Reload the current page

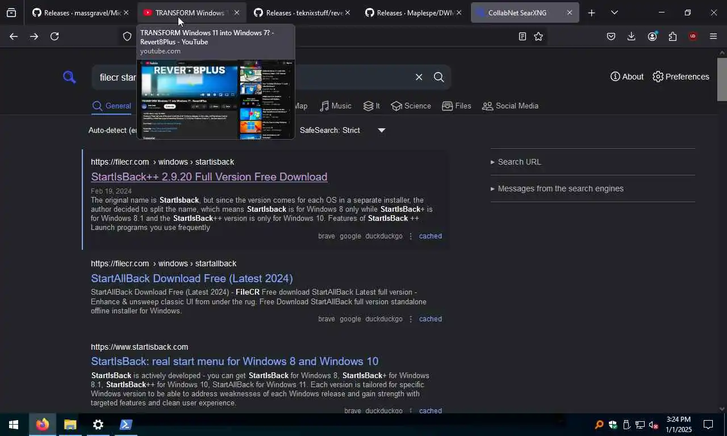click(x=55, y=36)
